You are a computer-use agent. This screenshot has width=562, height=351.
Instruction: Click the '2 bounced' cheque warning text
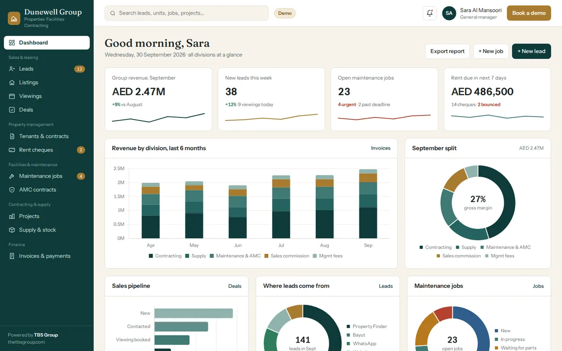(489, 105)
